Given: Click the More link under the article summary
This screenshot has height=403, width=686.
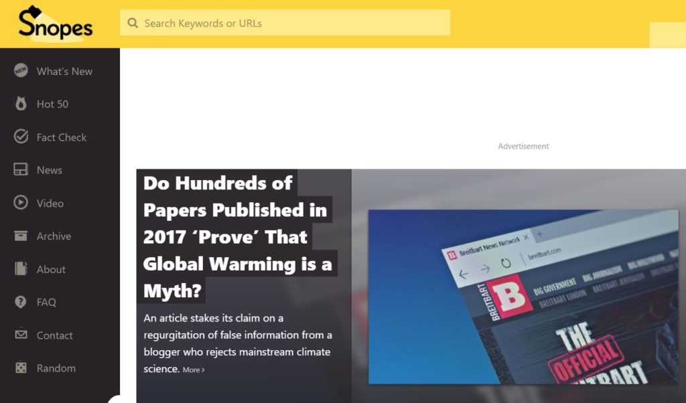Looking at the screenshot, I should tap(193, 369).
